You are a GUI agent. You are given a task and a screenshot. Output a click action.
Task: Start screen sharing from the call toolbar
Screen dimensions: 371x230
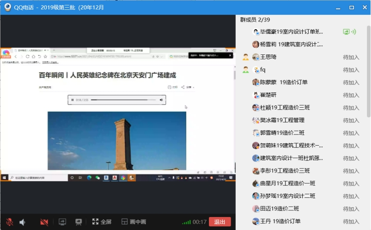[x=63, y=222]
